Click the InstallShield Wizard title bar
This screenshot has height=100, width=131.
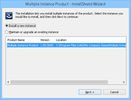pyautogui.click(x=65, y=4)
